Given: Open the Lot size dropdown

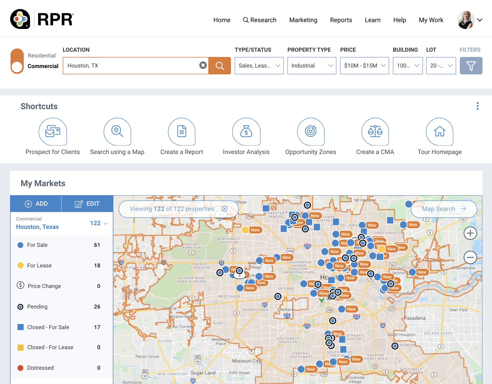Looking at the screenshot, I should (441, 66).
